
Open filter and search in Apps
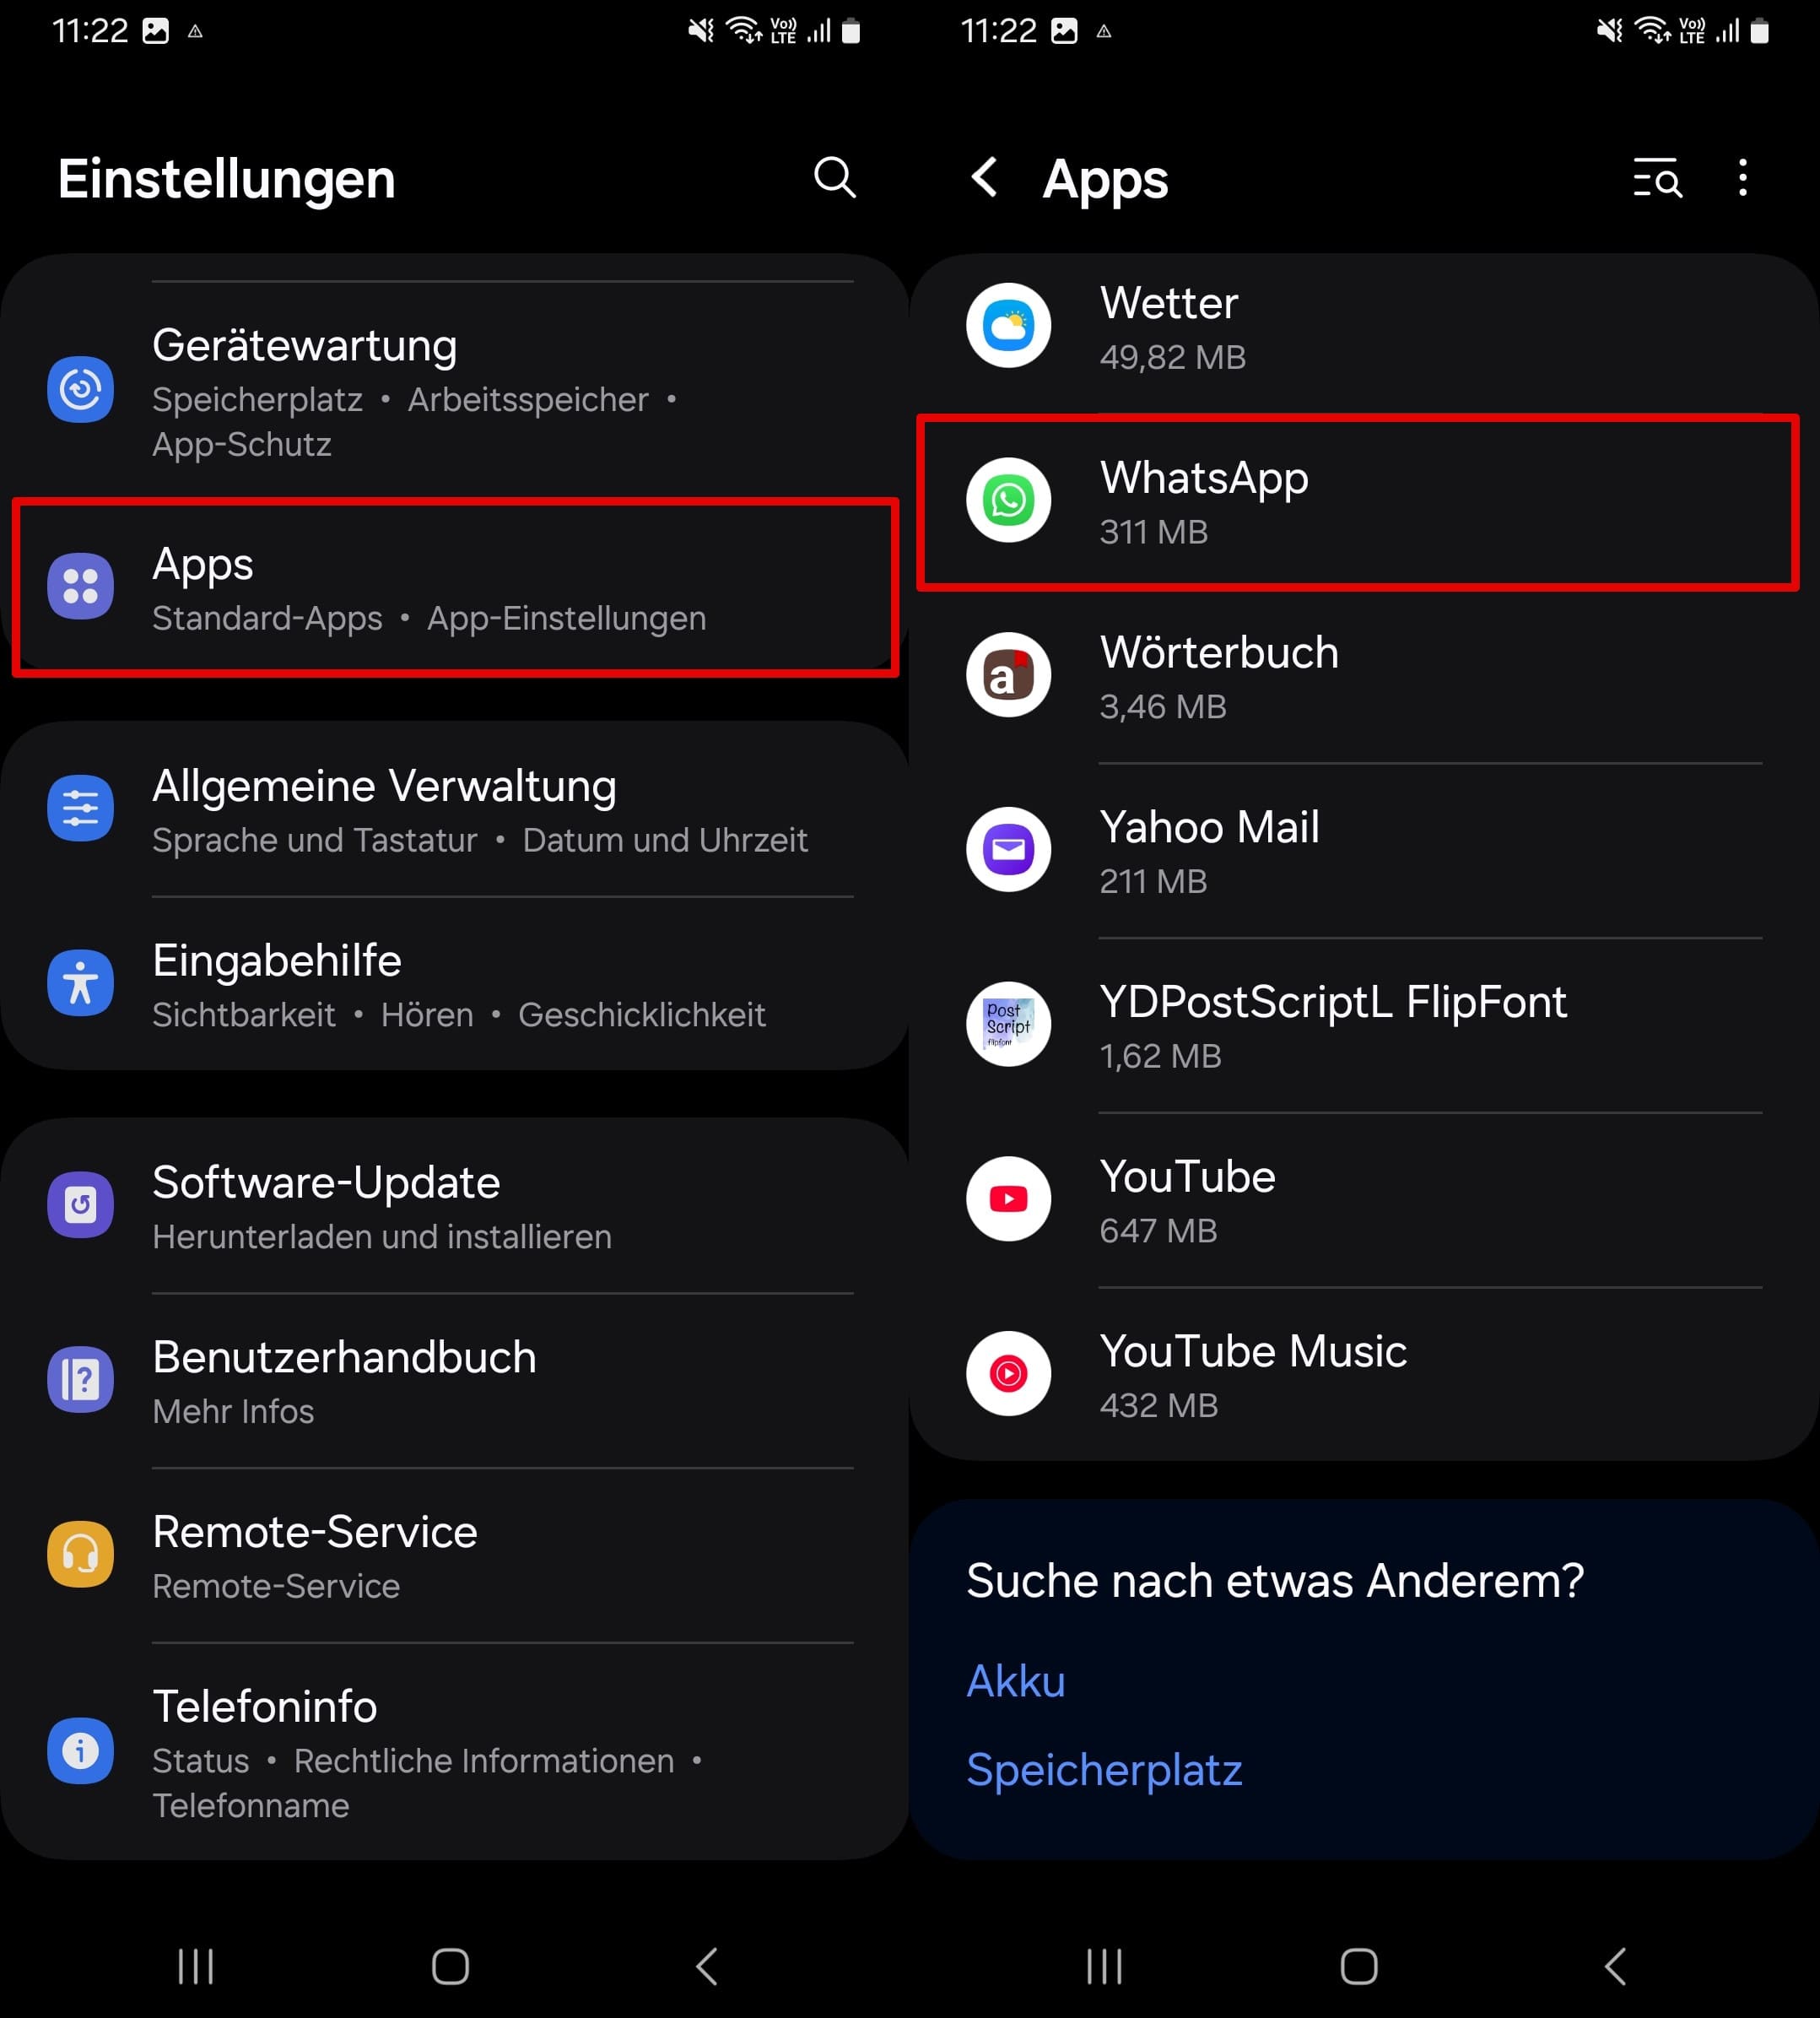[x=1657, y=178]
